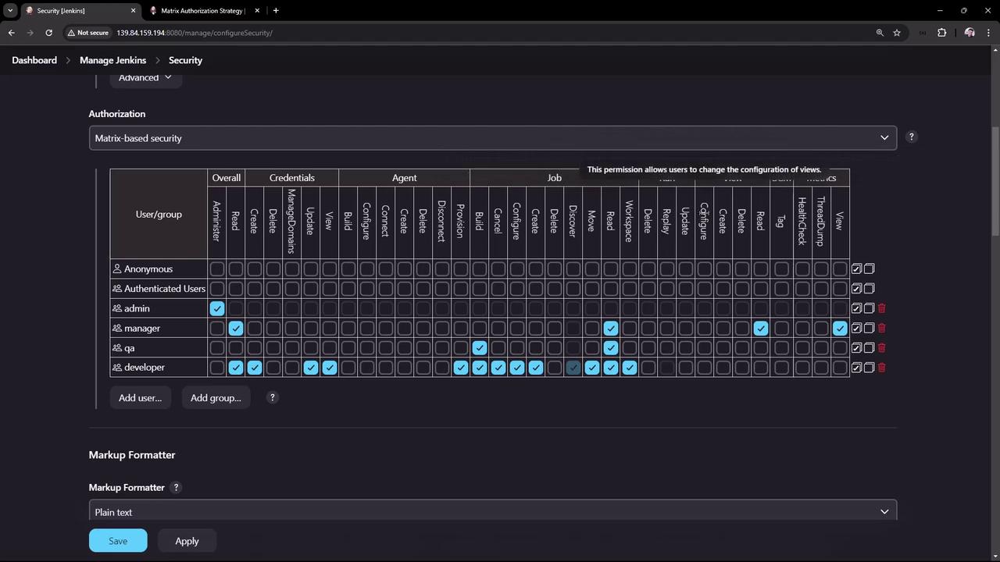Open the Plain text Markup Formatter dropdown
This screenshot has height=562, width=1000.
[492, 512]
